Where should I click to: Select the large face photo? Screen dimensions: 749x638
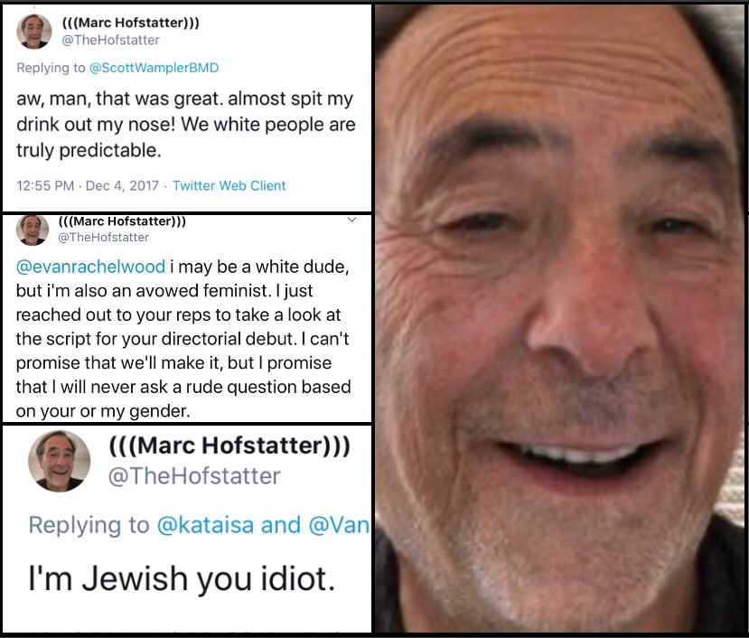pyautogui.click(x=561, y=318)
